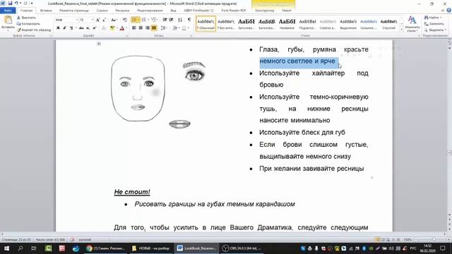Toggle bold formatting
This screenshot has width=452, height=254.
58,28
